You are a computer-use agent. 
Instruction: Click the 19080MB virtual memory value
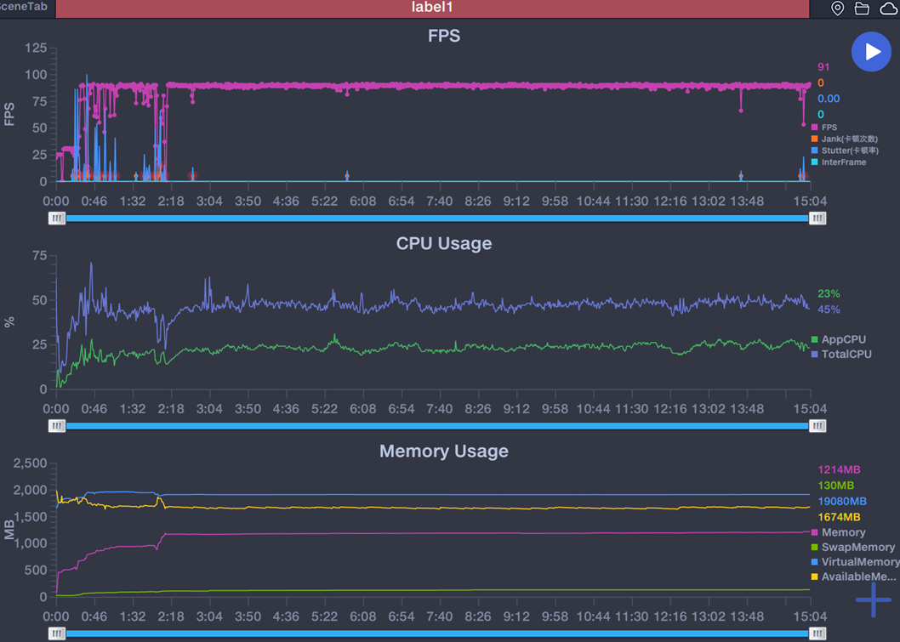point(842,502)
